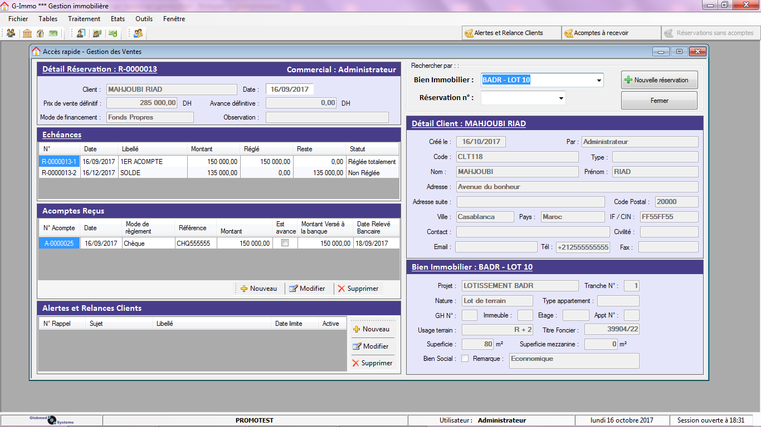Click Modifier in Alertes et Relances Clients

371,346
